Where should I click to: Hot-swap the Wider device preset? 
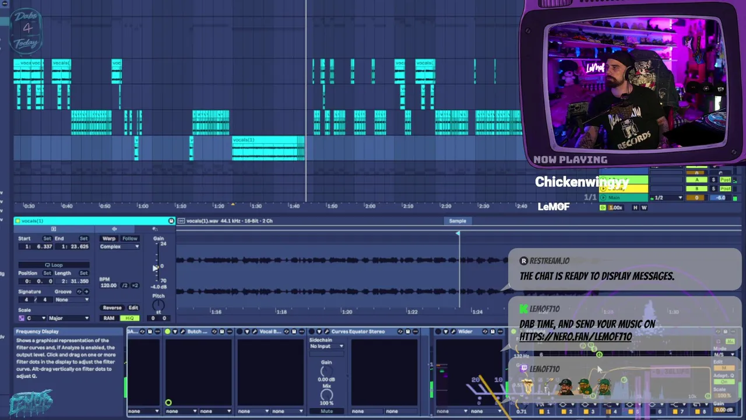click(x=485, y=331)
